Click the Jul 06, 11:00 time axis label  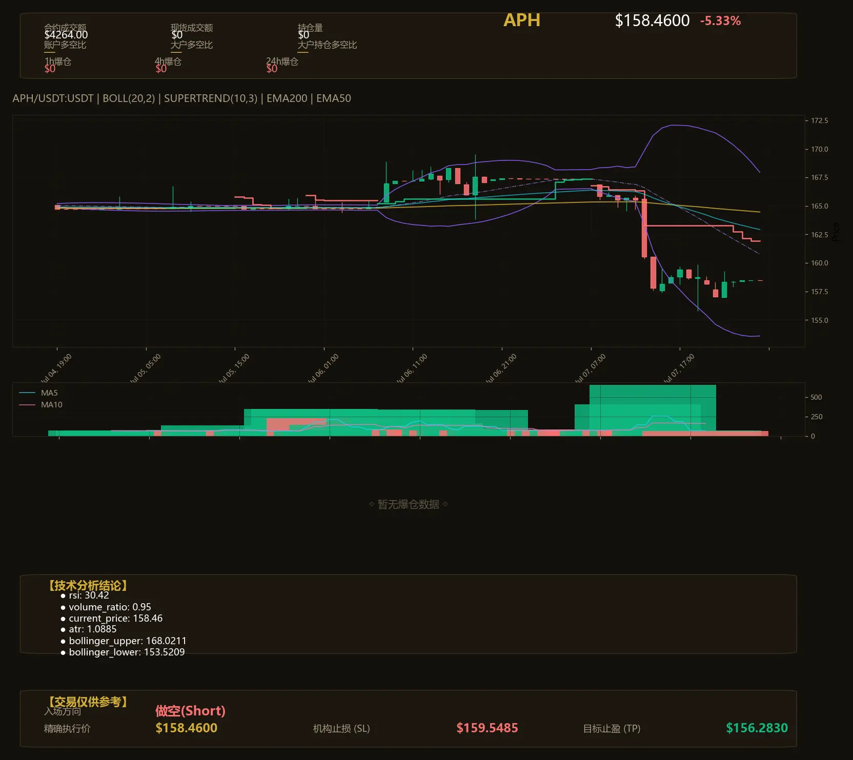point(412,368)
